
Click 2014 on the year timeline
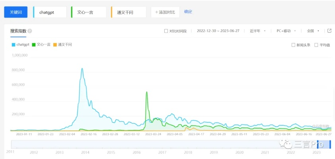pos(85,153)
